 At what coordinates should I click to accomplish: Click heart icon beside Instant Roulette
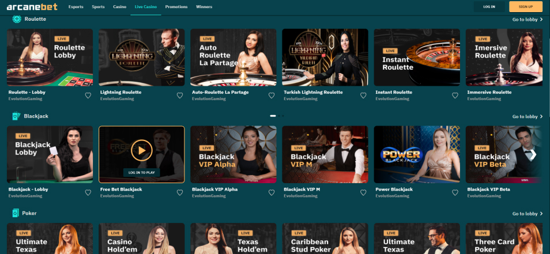(x=455, y=95)
